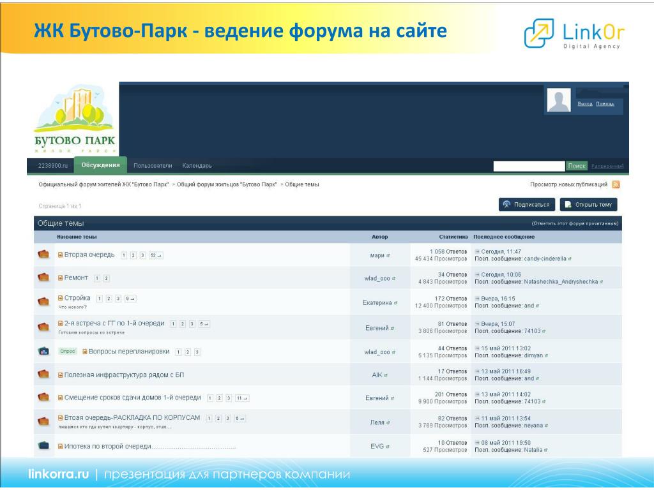654x490 pixels.
Task: Click Просмотр новых публикаций link
Action: click(x=568, y=184)
